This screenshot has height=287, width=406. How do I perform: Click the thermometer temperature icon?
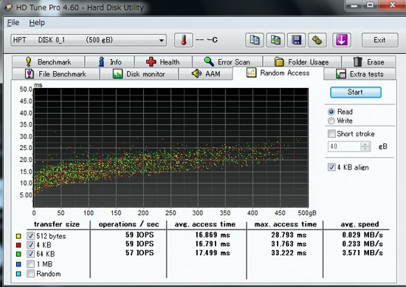click(x=183, y=40)
